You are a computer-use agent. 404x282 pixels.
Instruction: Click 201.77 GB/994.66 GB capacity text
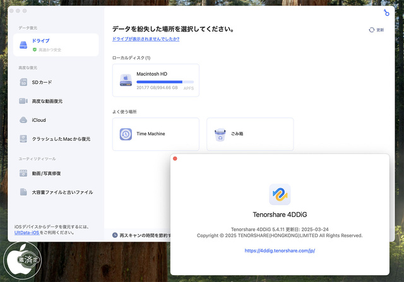coord(157,88)
